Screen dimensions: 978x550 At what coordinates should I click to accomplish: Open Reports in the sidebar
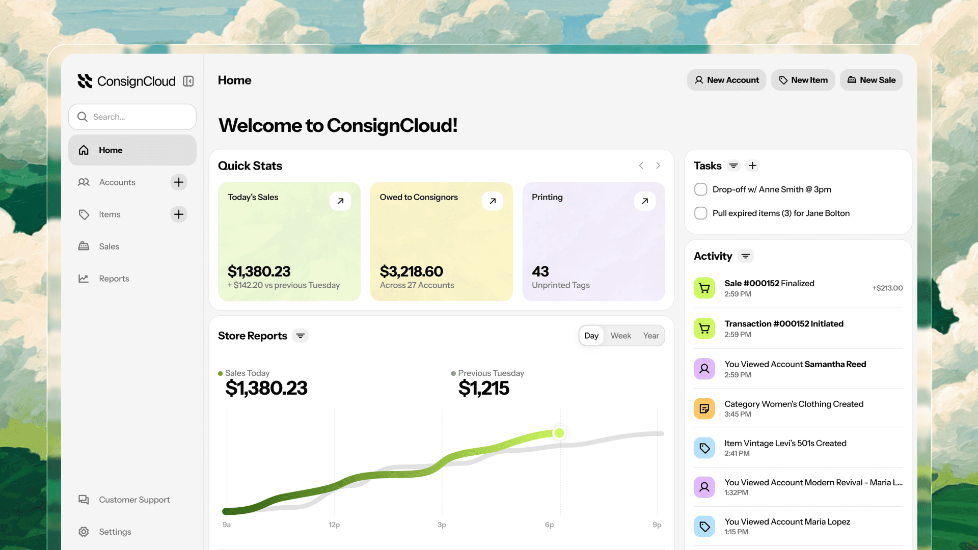[x=114, y=279]
